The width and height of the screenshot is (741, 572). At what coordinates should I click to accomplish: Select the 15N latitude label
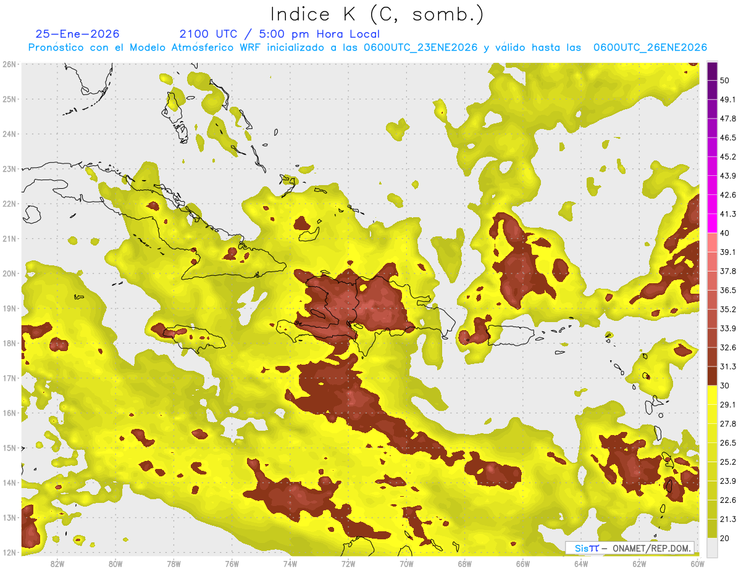pyautogui.click(x=9, y=448)
